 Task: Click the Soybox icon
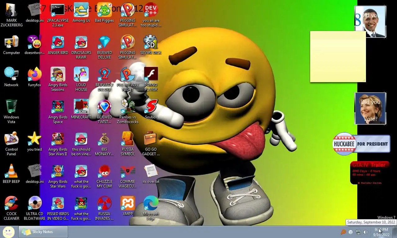click(x=151, y=109)
